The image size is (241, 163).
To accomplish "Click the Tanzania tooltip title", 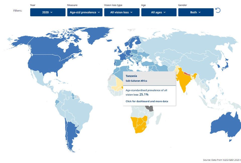I will pyautogui.click(x=131, y=76).
